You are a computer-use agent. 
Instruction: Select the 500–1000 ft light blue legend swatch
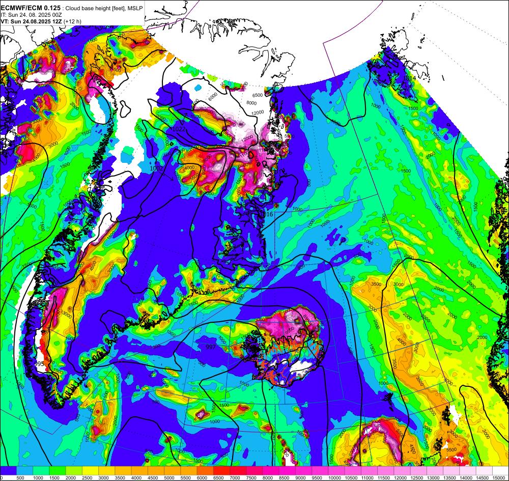pyautogui.click(x=24, y=471)
